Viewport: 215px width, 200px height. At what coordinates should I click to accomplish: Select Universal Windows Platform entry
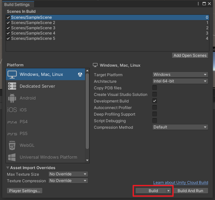[x=46, y=157]
